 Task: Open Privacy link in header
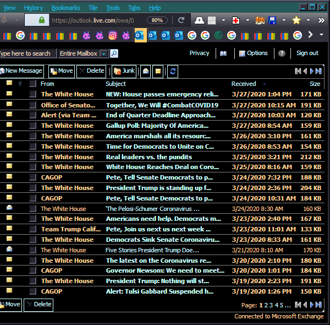pyautogui.click(x=199, y=53)
